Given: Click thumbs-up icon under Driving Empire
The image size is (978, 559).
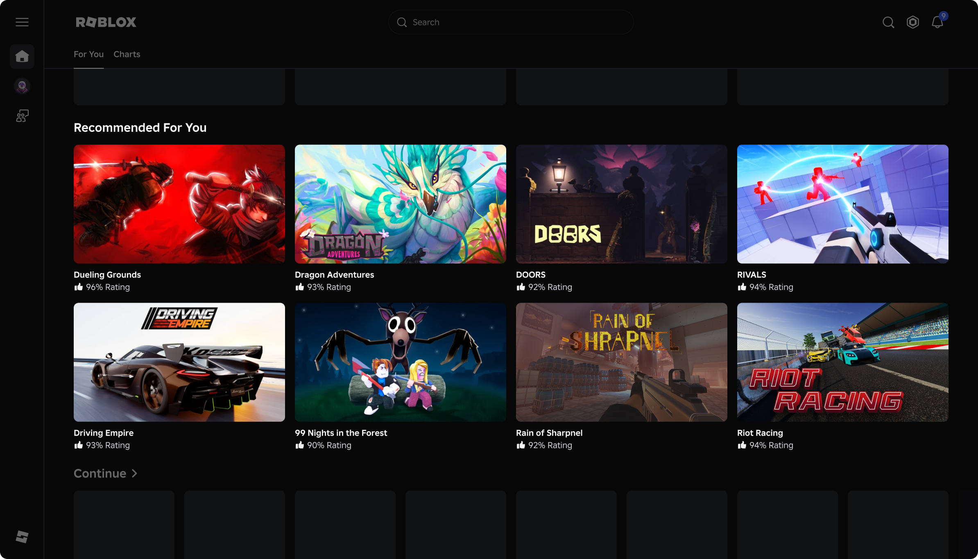Looking at the screenshot, I should (x=79, y=445).
